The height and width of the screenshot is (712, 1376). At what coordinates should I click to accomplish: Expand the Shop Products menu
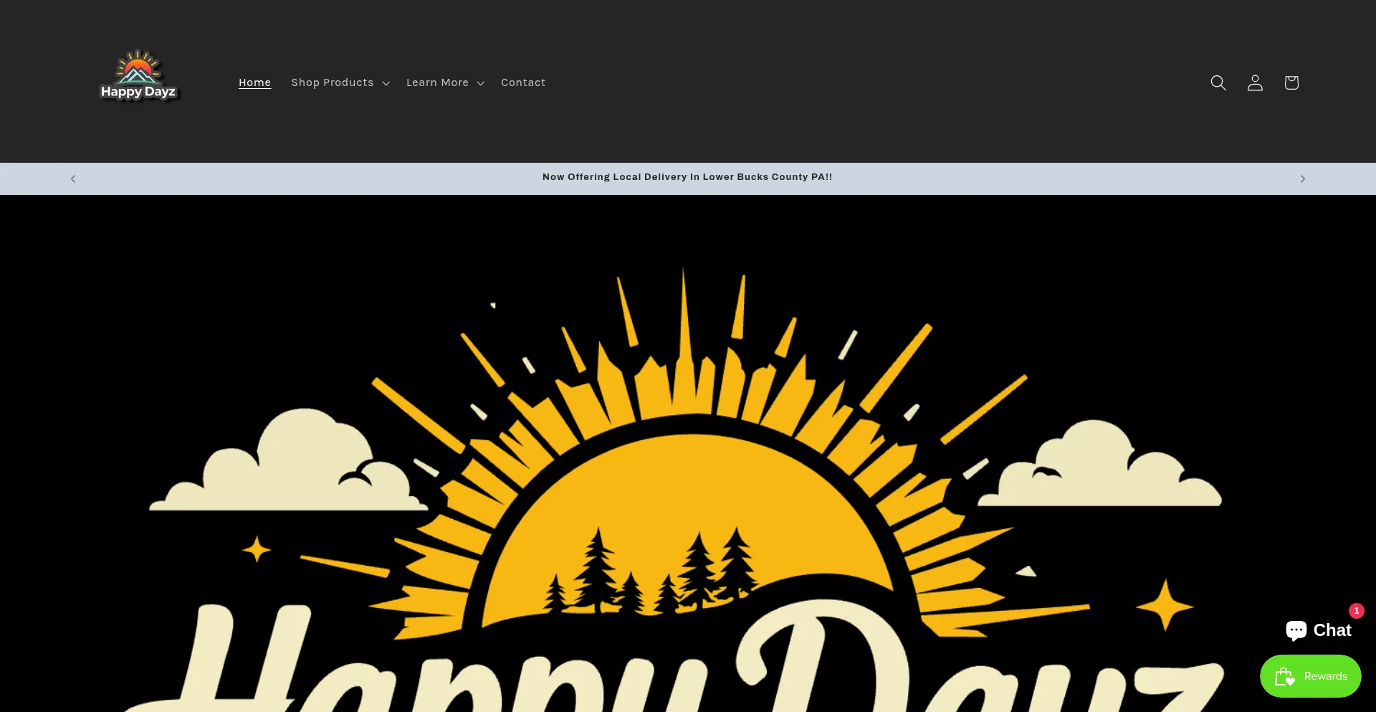coord(340,82)
